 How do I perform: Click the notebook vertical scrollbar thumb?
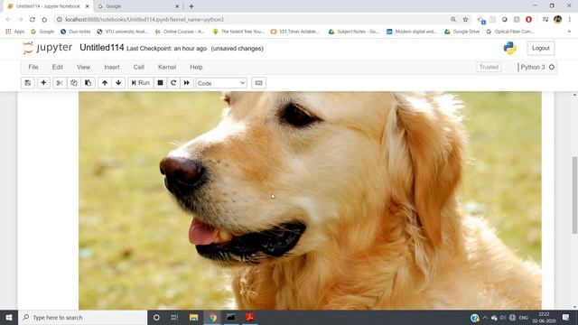click(x=574, y=195)
